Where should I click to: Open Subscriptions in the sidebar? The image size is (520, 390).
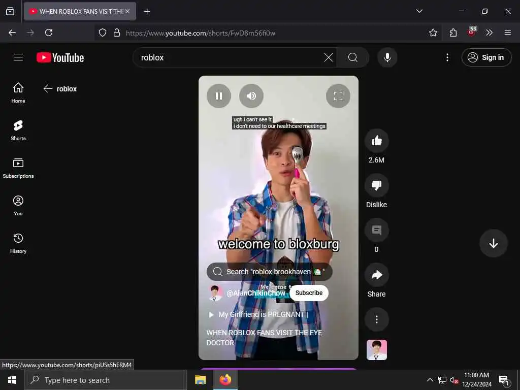18,168
